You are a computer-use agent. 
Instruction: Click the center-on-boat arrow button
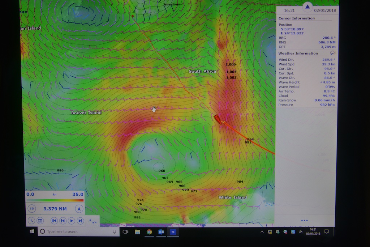click(79, 209)
